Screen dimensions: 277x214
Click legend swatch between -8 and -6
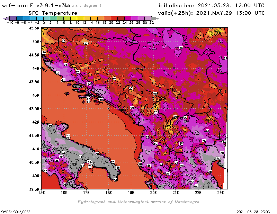[x=20, y=18]
